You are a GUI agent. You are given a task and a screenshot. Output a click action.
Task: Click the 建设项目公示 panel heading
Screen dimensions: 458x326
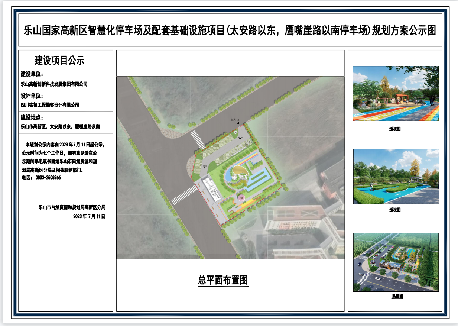(59, 60)
